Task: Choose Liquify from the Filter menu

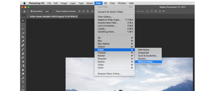Action: point(115,29)
